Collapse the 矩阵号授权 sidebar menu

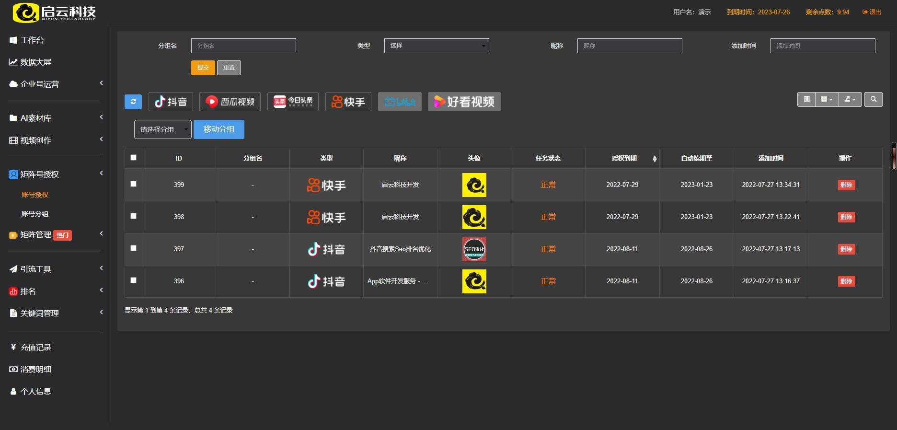click(55, 174)
